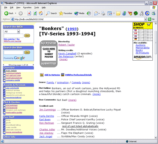
Task: Select the plot summary radio bullet
Action: pos(4,105)
